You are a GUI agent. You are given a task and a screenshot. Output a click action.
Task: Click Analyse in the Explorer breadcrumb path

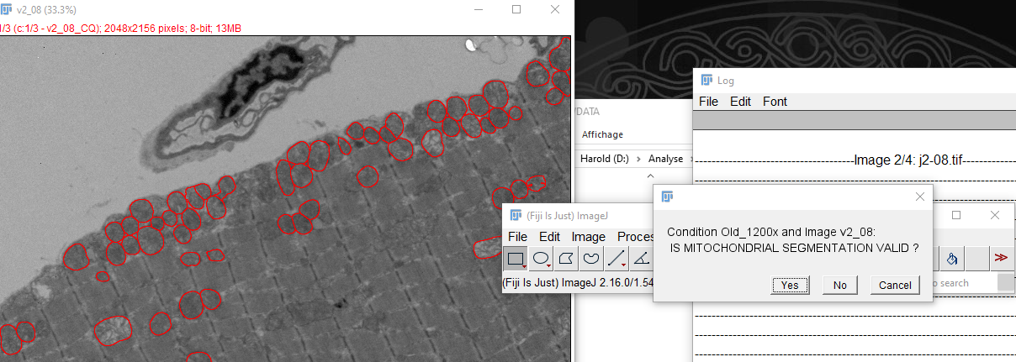pyautogui.click(x=666, y=158)
